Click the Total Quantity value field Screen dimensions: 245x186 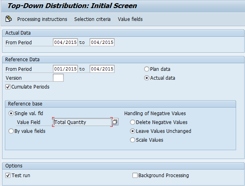click(82, 122)
